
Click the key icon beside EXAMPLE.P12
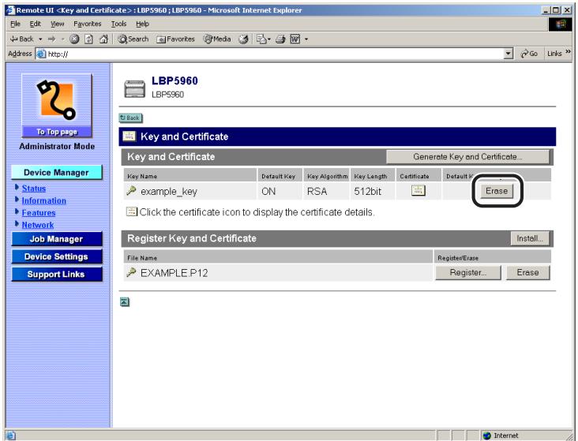point(131,272)
